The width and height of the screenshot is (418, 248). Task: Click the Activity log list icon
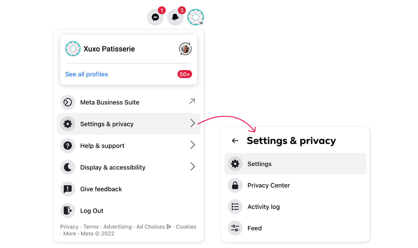[x=235, y=207]
